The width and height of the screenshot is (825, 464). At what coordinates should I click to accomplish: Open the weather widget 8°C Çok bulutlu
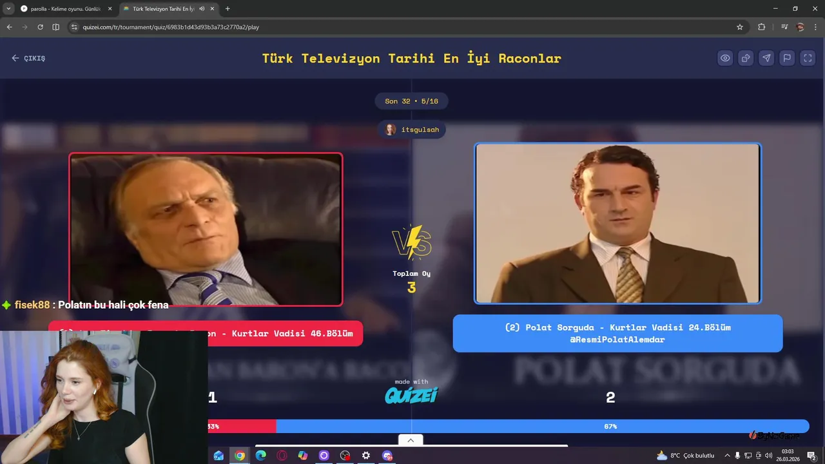pos(685,456)
